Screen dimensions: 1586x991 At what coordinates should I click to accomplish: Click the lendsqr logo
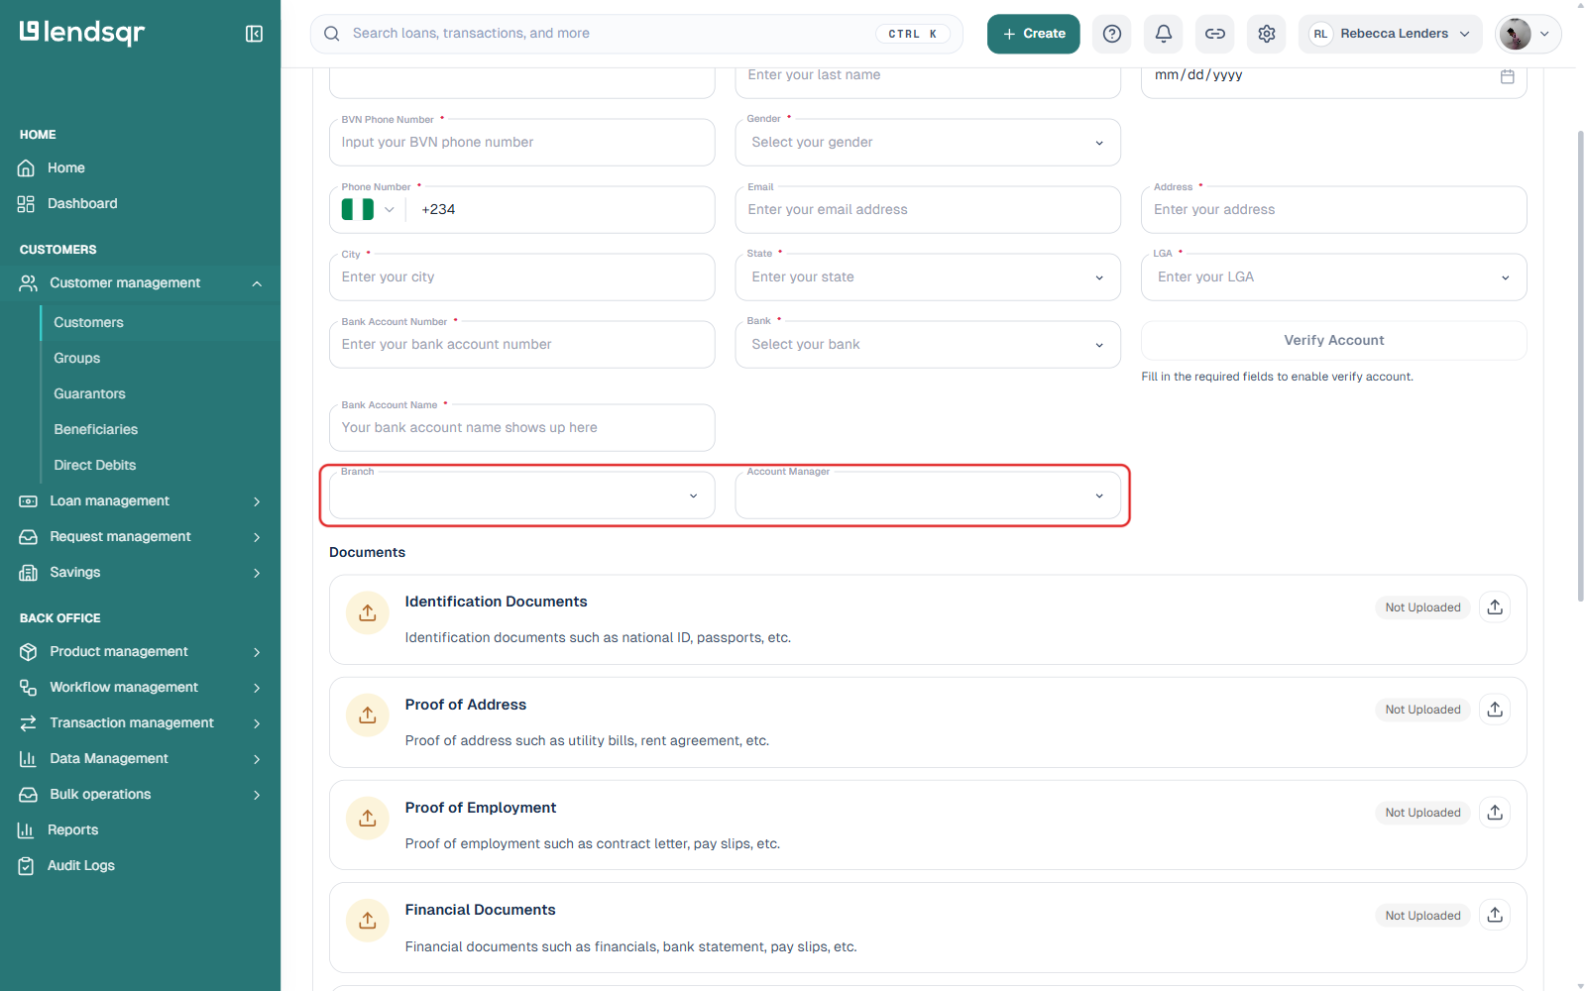[x=82, y=33]
